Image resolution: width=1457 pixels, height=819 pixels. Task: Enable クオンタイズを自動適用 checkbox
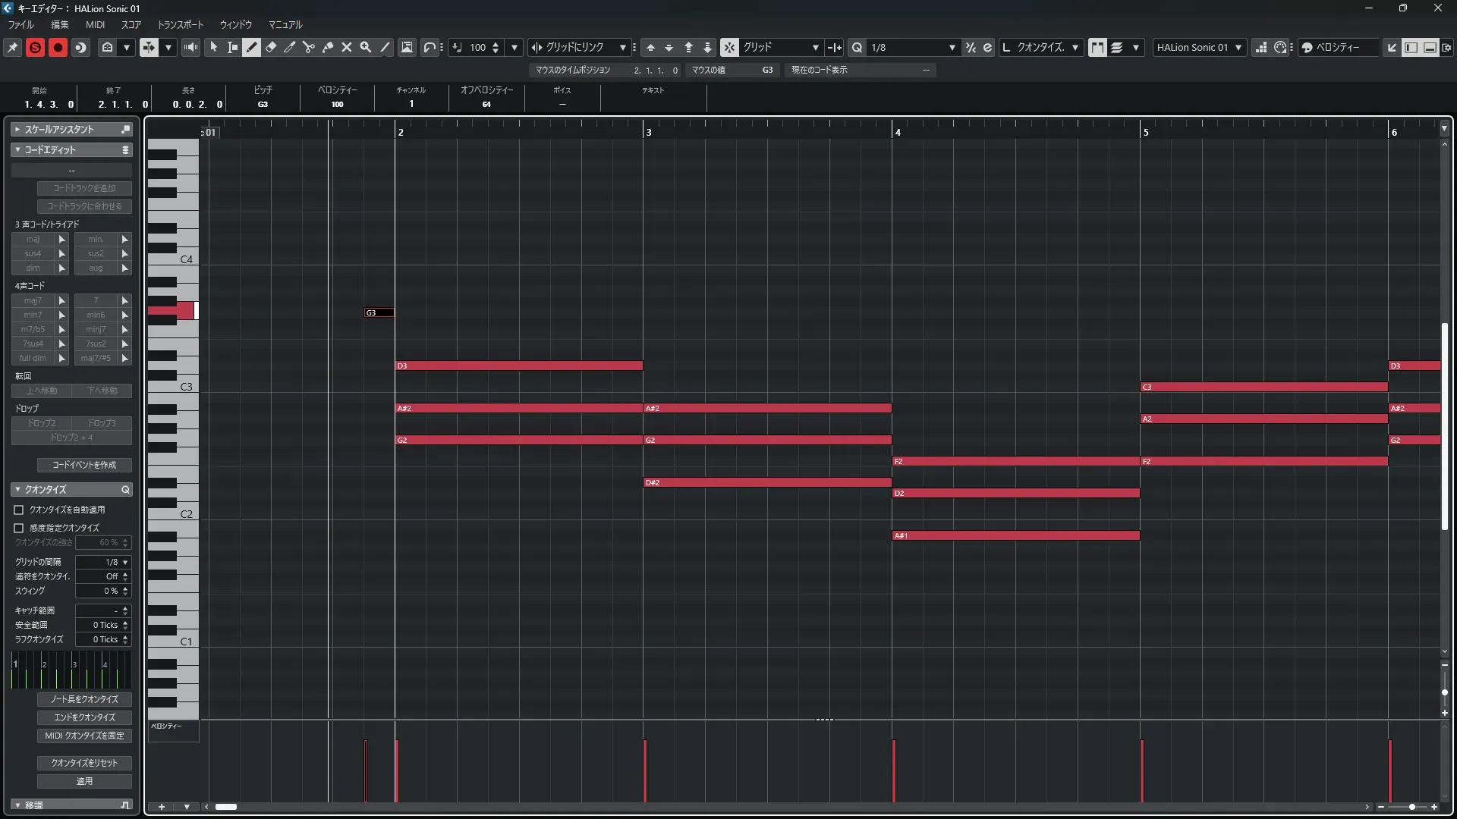point(19,510)
